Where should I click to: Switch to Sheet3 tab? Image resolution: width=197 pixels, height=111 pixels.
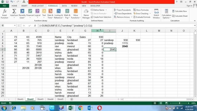point(40,99)
